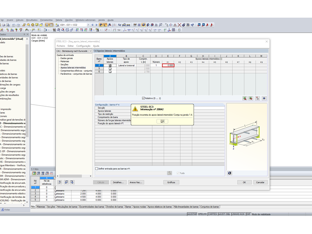This screenshot has height=234, width=312.
Task: Toggle CARTES in the status bar
Action: 213,214
